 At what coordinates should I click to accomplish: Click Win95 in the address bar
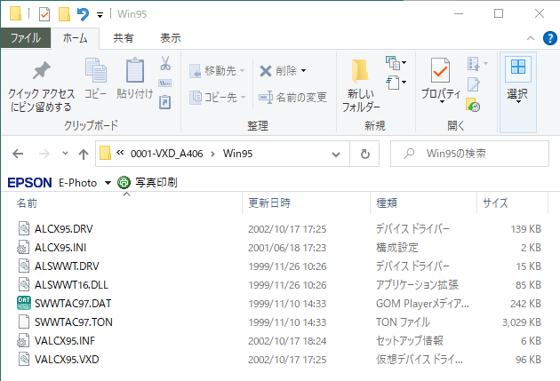[x=238, y=154]
